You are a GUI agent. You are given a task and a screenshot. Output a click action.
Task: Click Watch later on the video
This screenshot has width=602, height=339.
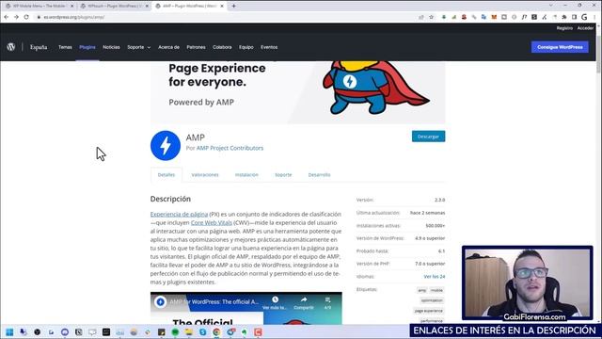pyautogui.click(x=275, y=302)
